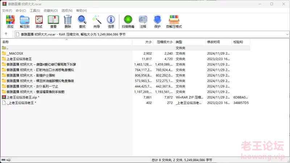Click the size value 11,817
290x163 pixels.
coord(147,59)
